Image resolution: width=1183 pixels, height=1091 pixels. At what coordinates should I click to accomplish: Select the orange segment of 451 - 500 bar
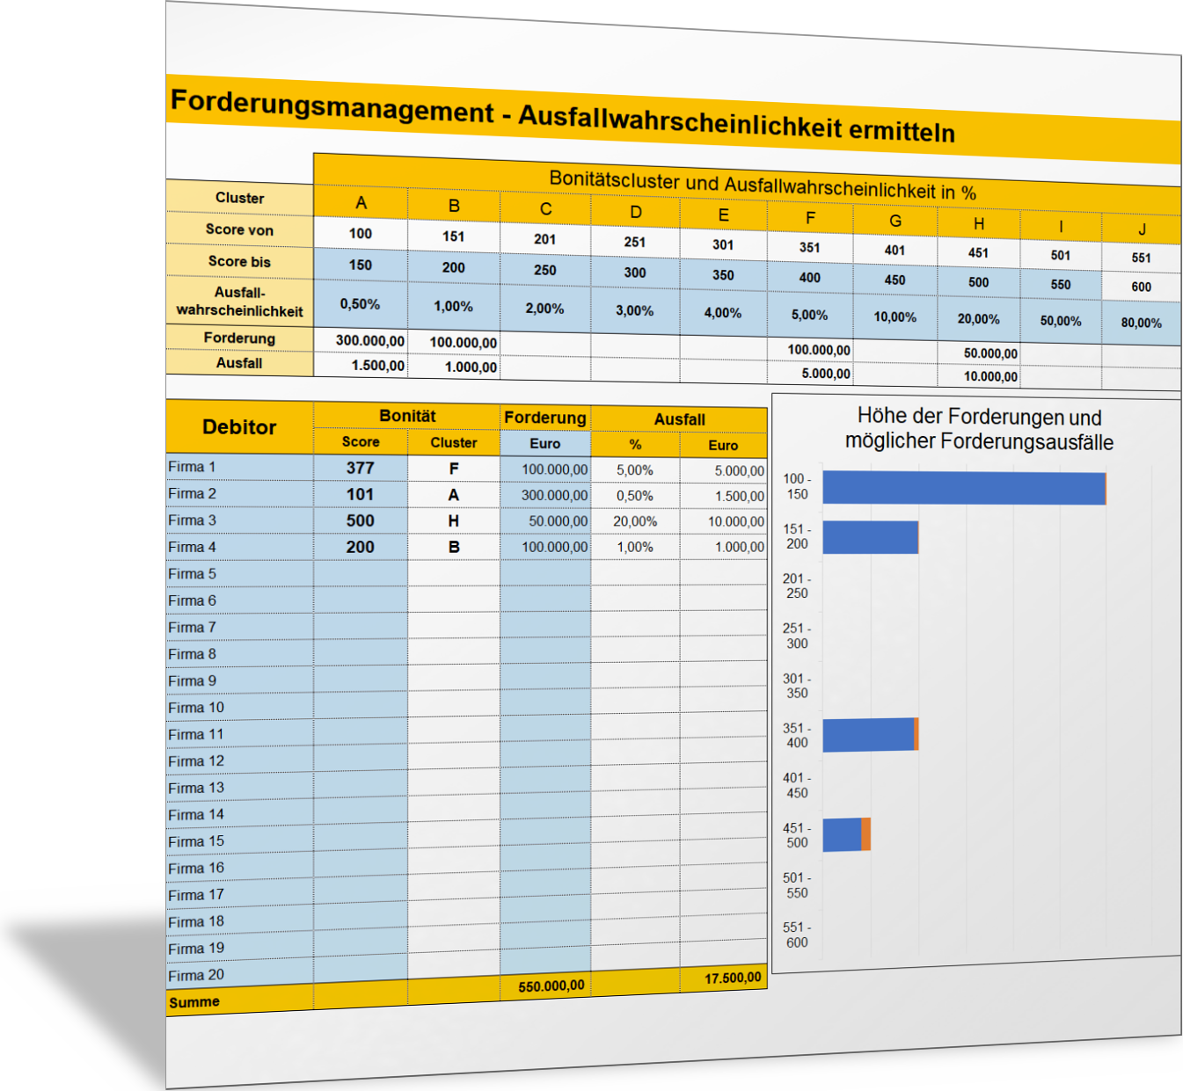tap(866, 834)
